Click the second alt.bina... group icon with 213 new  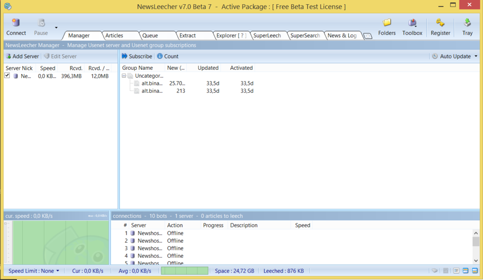coord(137,91)
